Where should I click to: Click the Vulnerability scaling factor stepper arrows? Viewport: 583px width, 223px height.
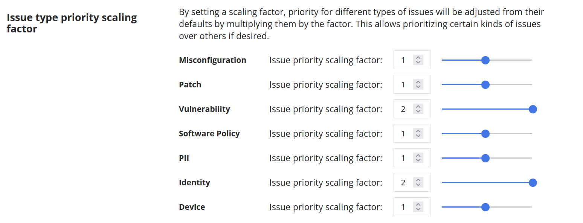pyautogui.click(x=418, y=109)
